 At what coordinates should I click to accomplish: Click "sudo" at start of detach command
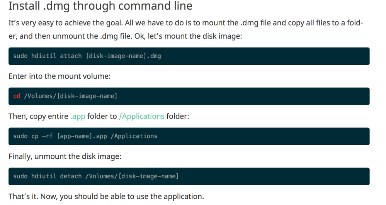point(20,176)
